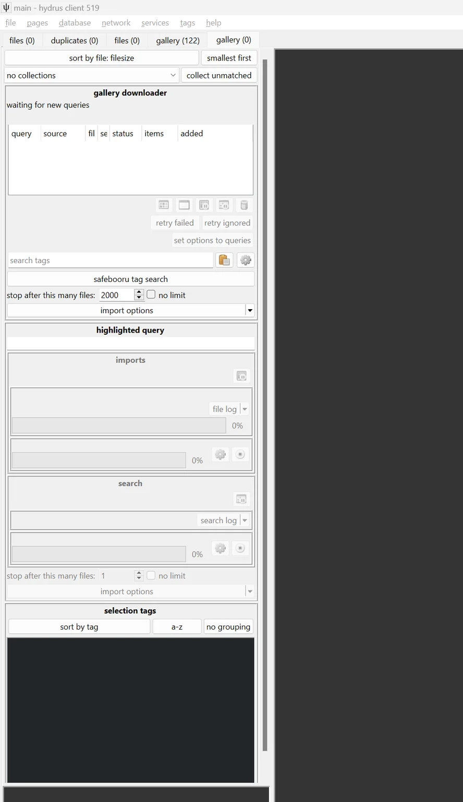Image resolution: width=463 pixels, height=802 pixels.
Task: Expand arrow beside upper import options
Action: click(x=250, y=311)
